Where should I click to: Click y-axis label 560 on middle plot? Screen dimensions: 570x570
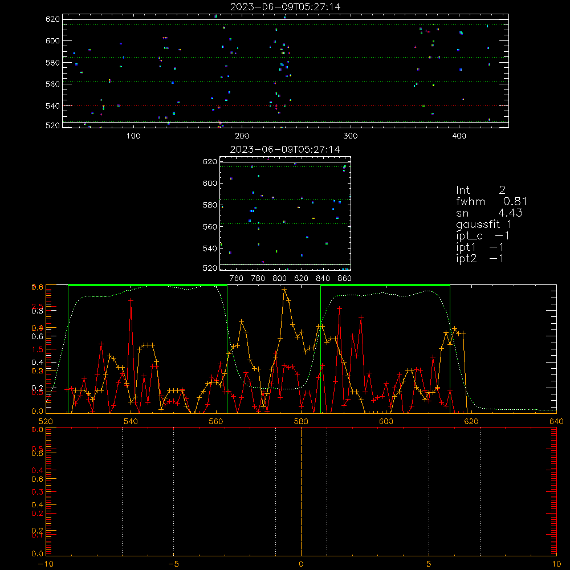(210, 226)
